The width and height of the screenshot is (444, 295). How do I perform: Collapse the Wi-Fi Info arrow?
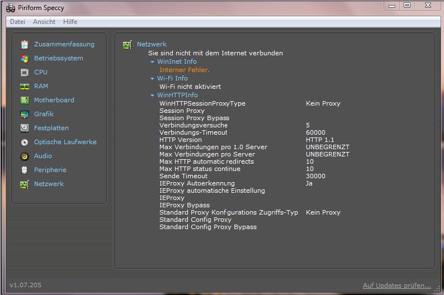pyautogui.click(x=152, y=78)
